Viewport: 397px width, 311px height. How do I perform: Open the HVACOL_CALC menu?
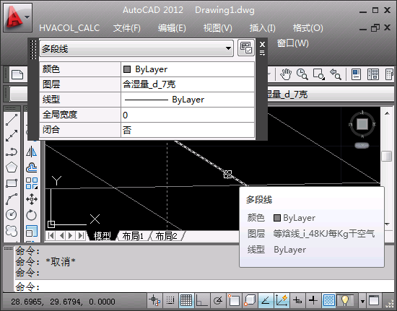(x=69, y=28)
